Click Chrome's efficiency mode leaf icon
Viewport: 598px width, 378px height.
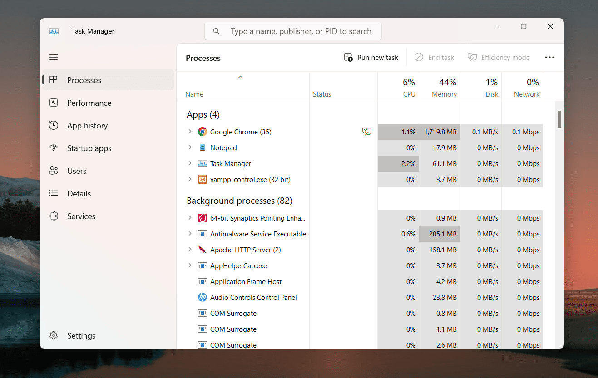coord(366,132)
